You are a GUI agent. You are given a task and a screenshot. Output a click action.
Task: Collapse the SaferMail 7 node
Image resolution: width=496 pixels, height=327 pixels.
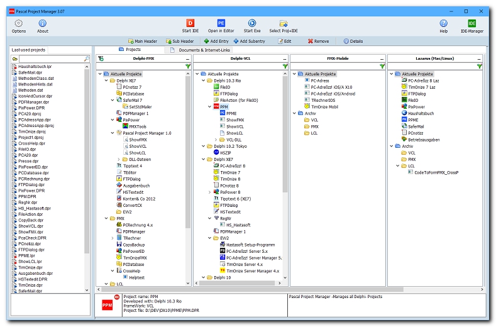click(x=113, y=101)
